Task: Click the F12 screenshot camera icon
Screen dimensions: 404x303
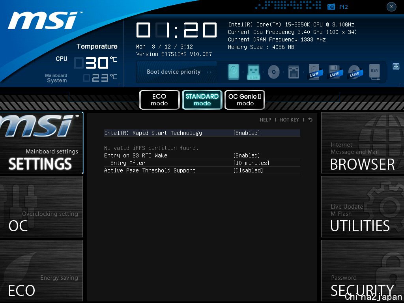Action: pyautogui.click(x=331, y=7)
